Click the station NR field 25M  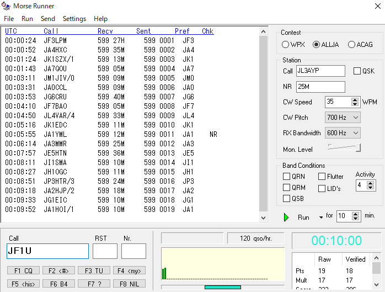(x=320, y=87)
